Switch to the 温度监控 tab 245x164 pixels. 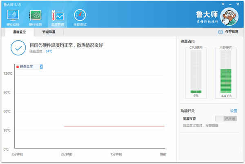[x=19, y=32]
